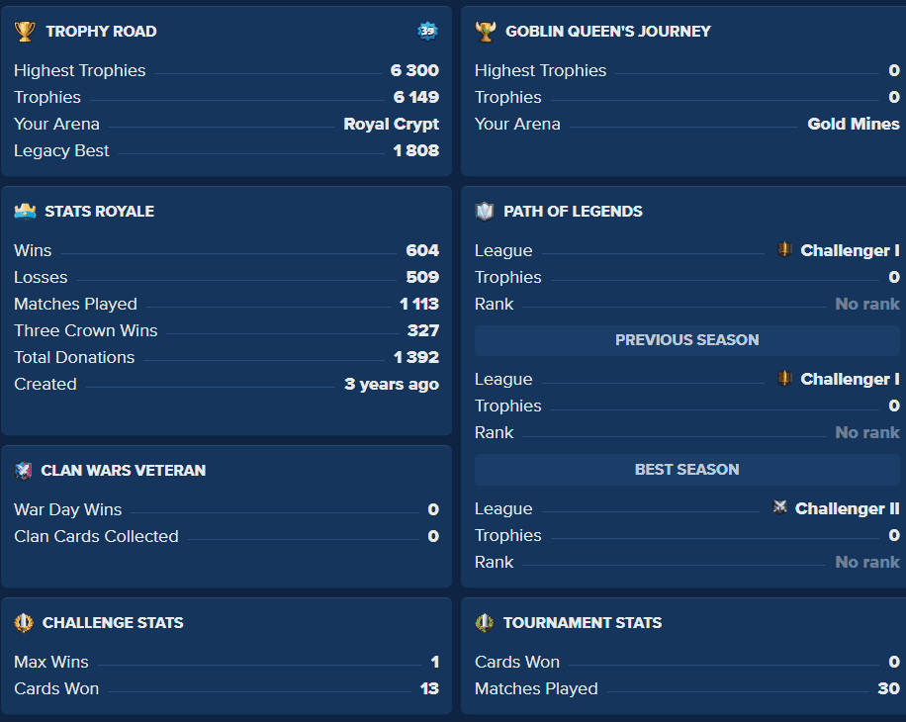Screen dimensions: 906x722
Task: Click the CHALLENGE STATS heading
Action: [x=113, y=623]
